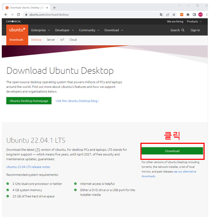
Task: Click the We are hiring link
Action: pos(175,21)
